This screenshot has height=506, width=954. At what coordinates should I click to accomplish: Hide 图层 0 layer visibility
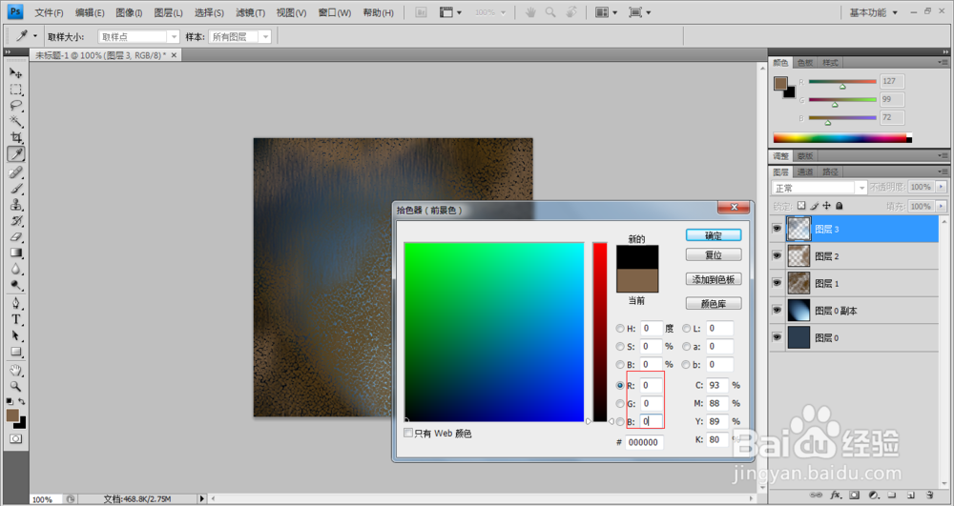click(x=777, y=337)
